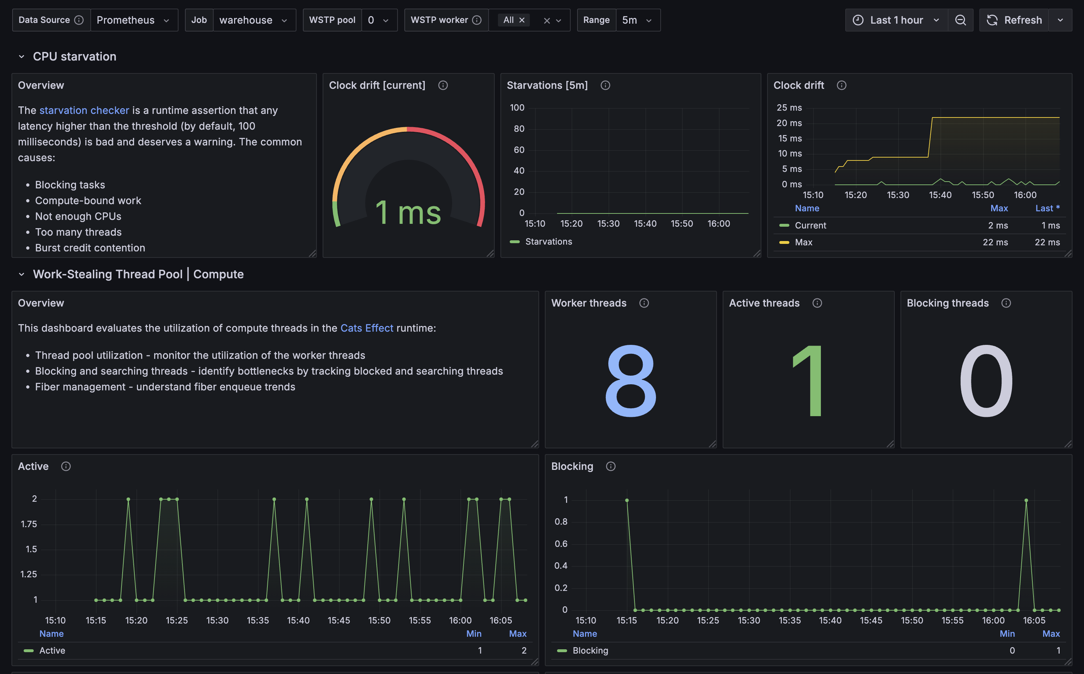Toggle Blocking series in legend
The height and width of the screenshot is (674, 1084).
[590, 650]
